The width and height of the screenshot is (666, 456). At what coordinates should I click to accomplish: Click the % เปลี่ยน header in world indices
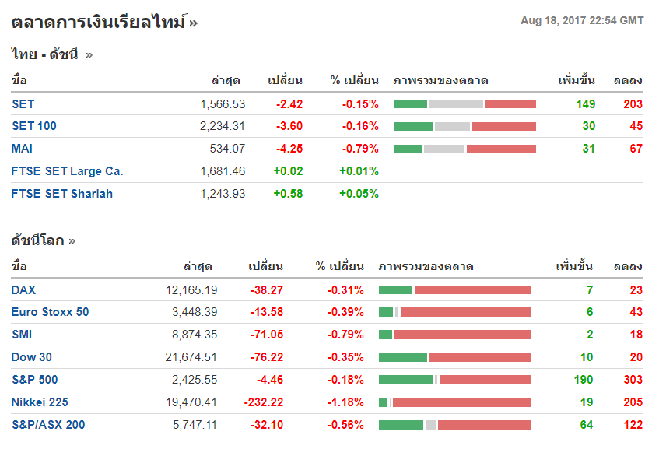tap(339, 267)
